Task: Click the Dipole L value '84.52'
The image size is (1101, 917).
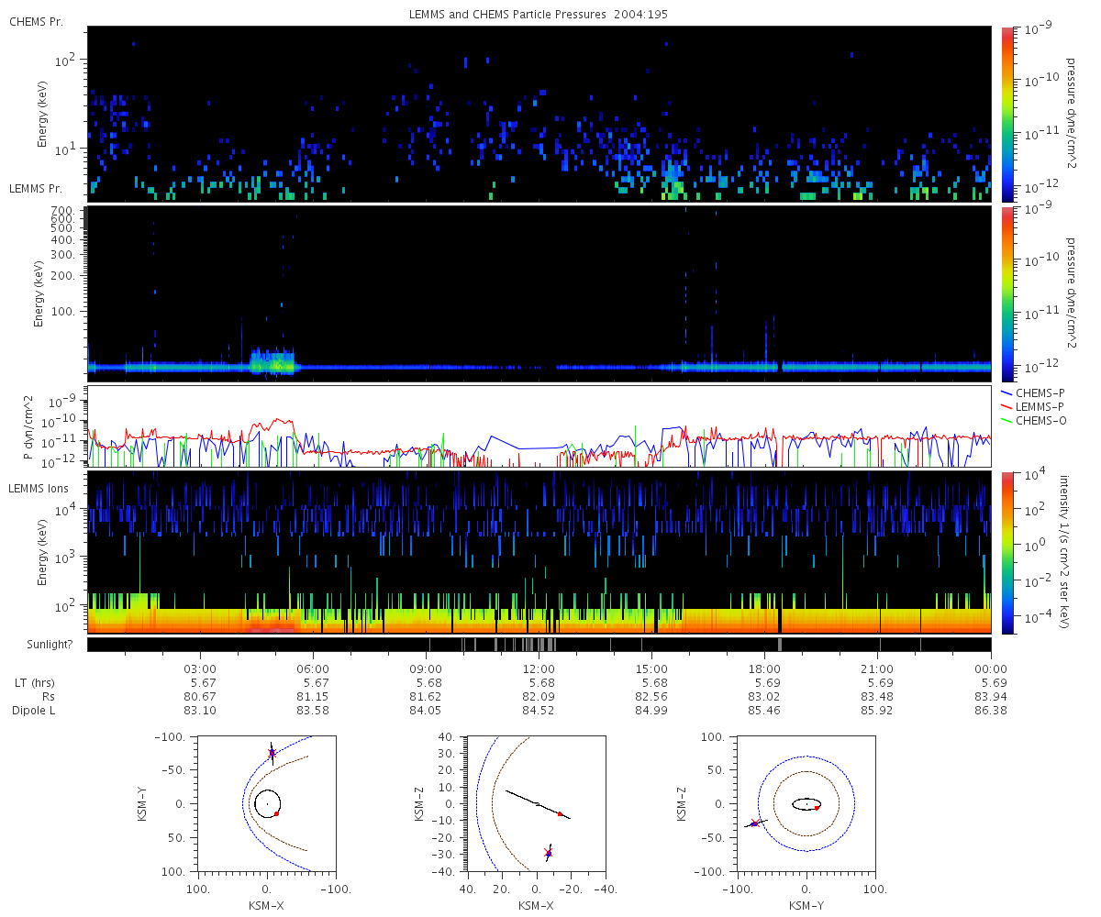Action: [x=539, y=712]
